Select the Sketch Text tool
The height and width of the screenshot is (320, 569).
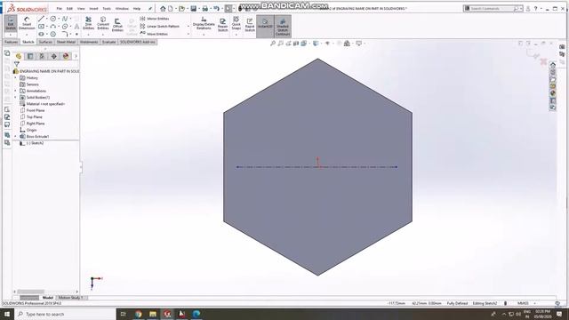[76, 27]
